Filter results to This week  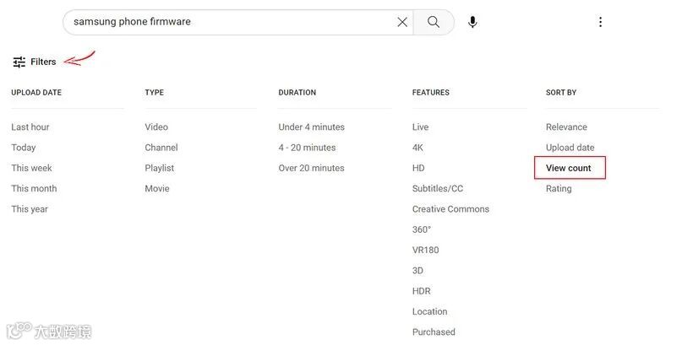click(x=31, y=168)
